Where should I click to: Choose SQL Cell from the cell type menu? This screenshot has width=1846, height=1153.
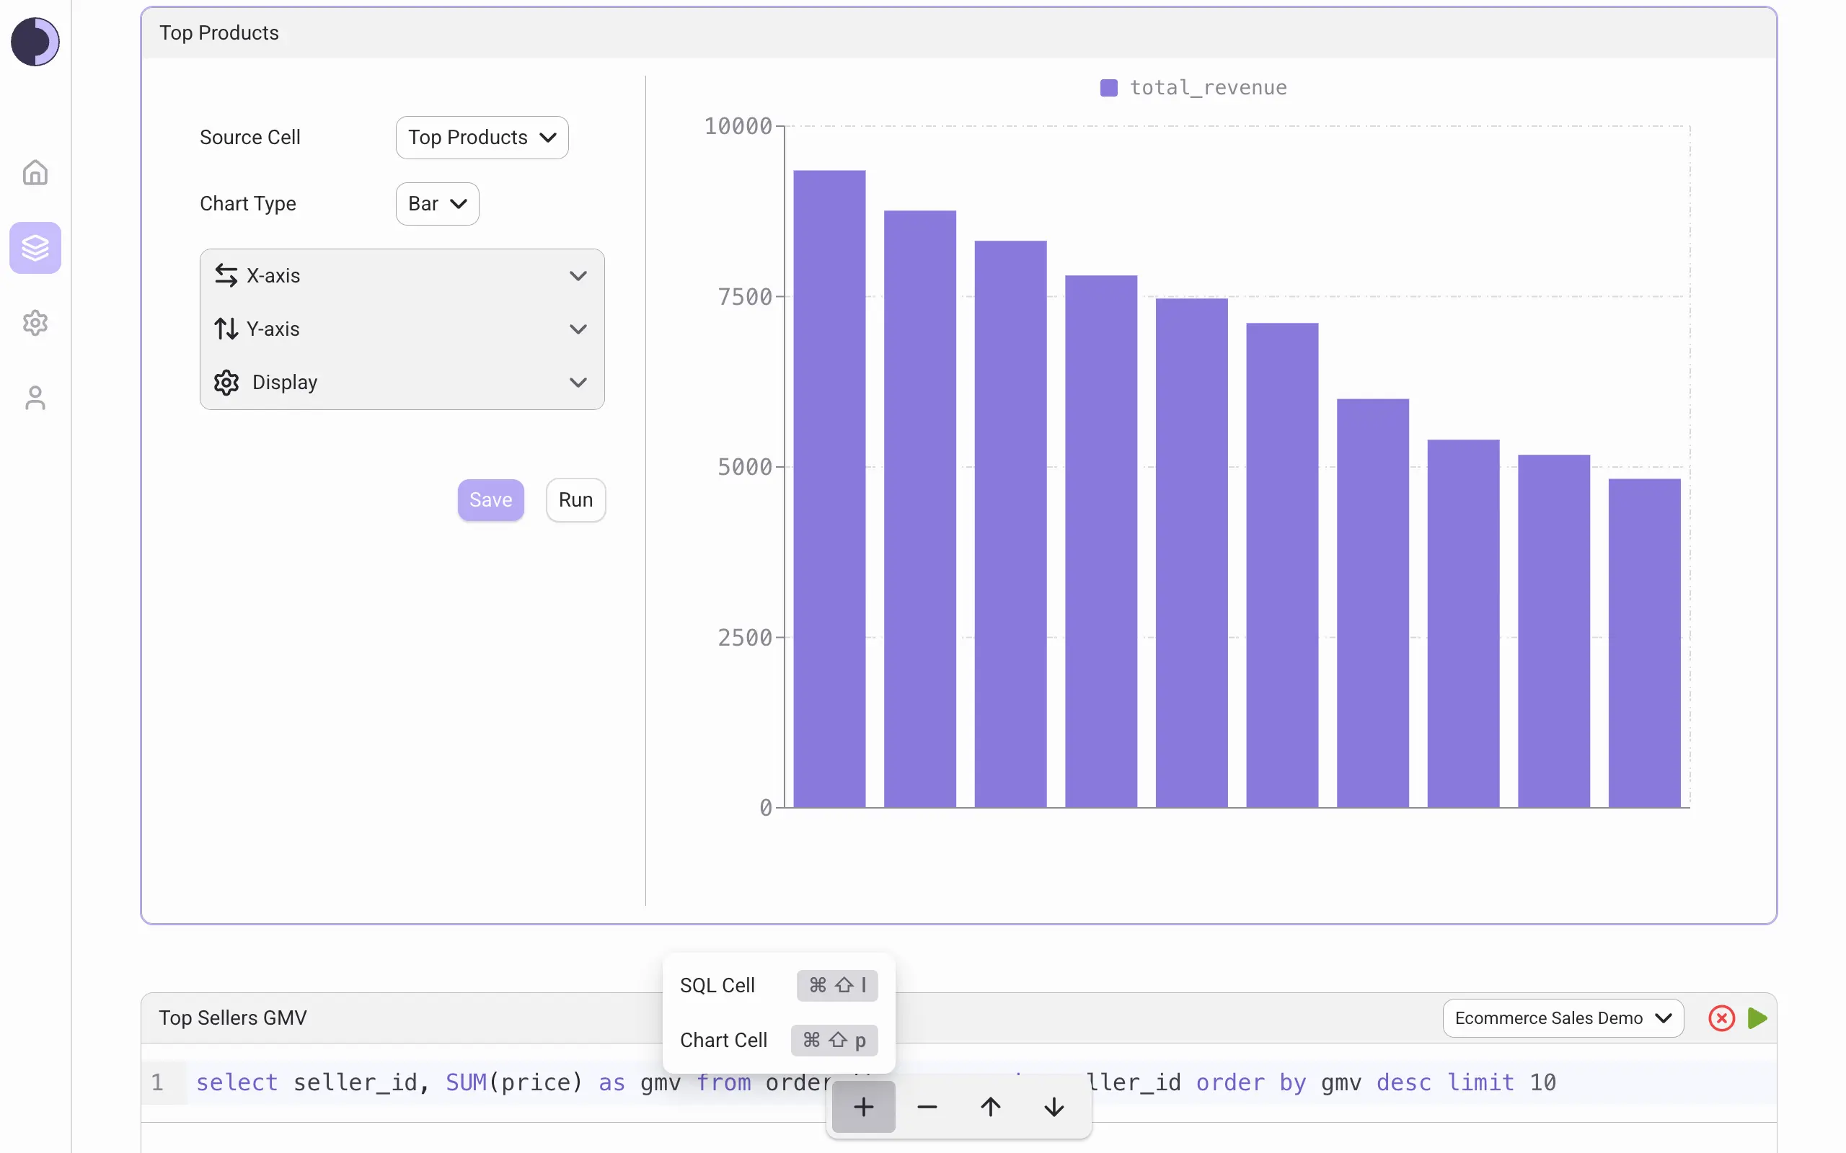pos(717,984)
